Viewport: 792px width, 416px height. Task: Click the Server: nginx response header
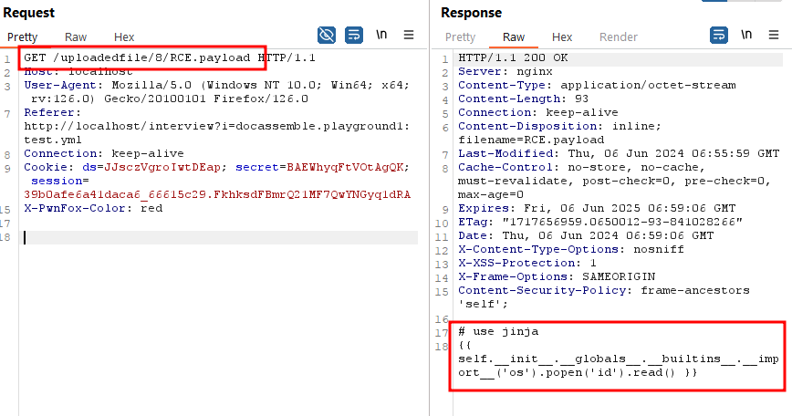pos(505,71)
